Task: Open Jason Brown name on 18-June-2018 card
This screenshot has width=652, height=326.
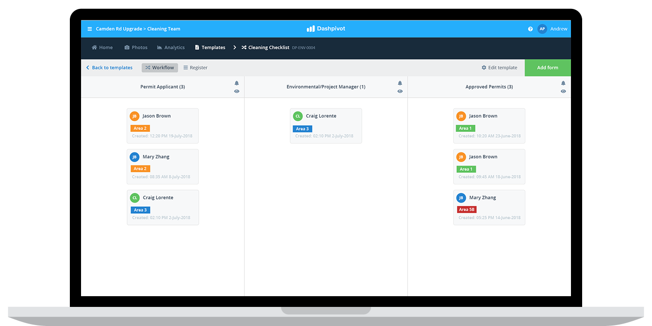Action: point(483,157)
